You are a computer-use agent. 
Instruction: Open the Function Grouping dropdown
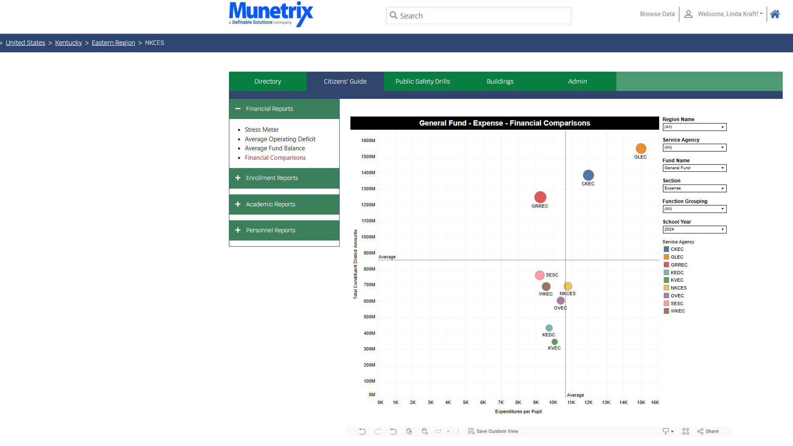tap(694, 209)
